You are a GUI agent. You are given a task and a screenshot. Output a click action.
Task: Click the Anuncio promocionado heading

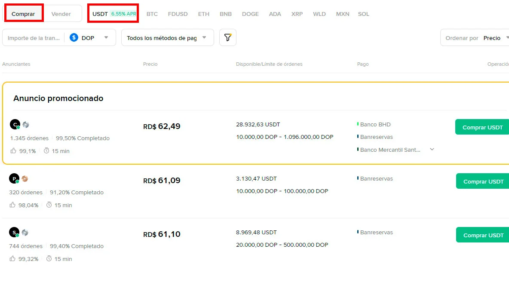coord(58,98)
